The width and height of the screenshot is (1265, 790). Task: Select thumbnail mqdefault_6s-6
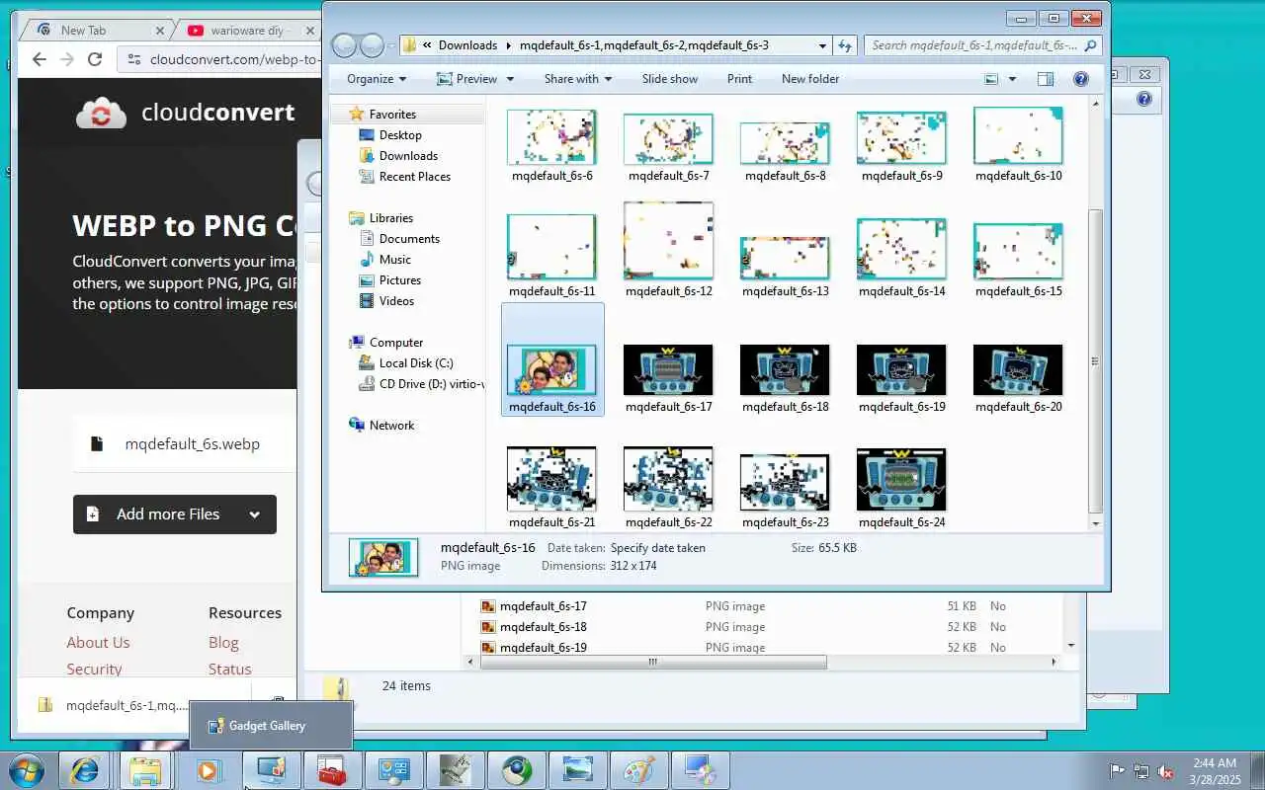[552, 145]
